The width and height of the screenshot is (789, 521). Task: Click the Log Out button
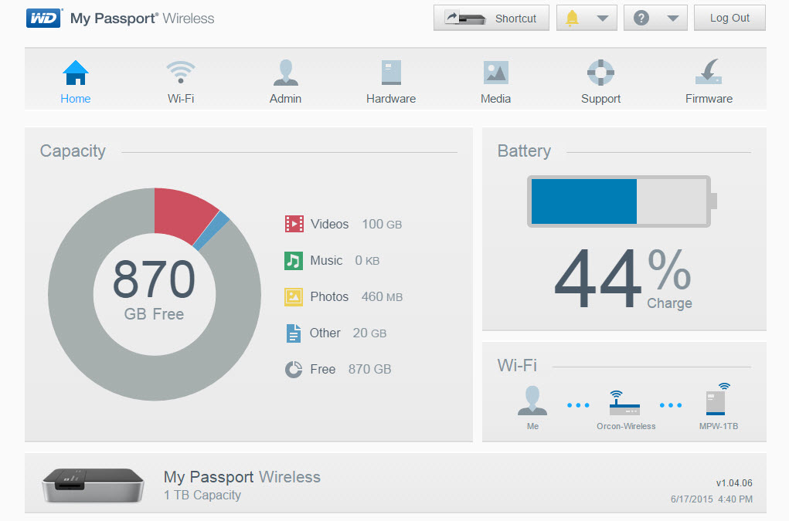coord(729,18)
